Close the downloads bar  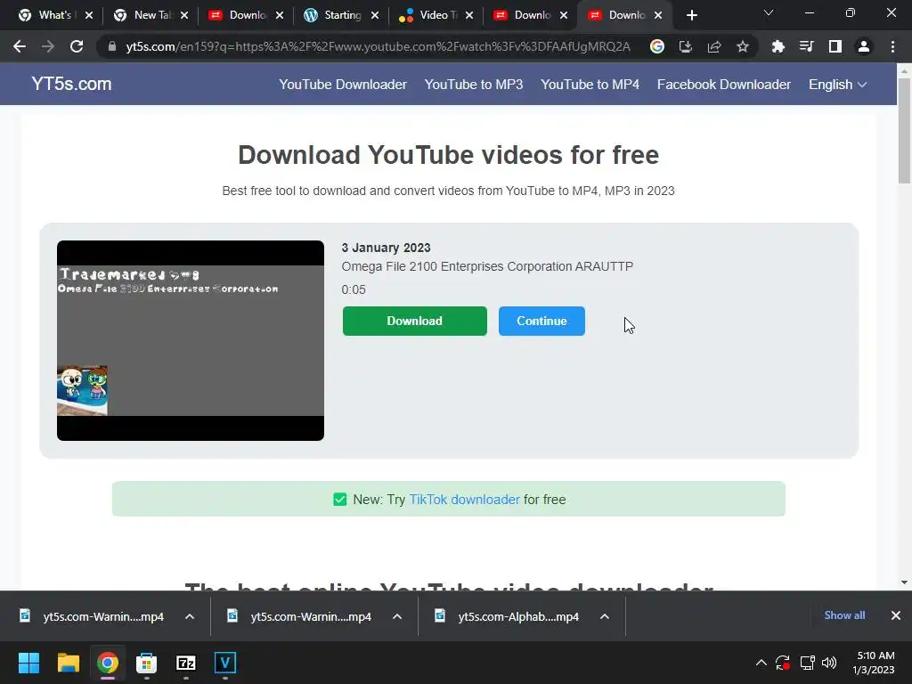[896, 615]
